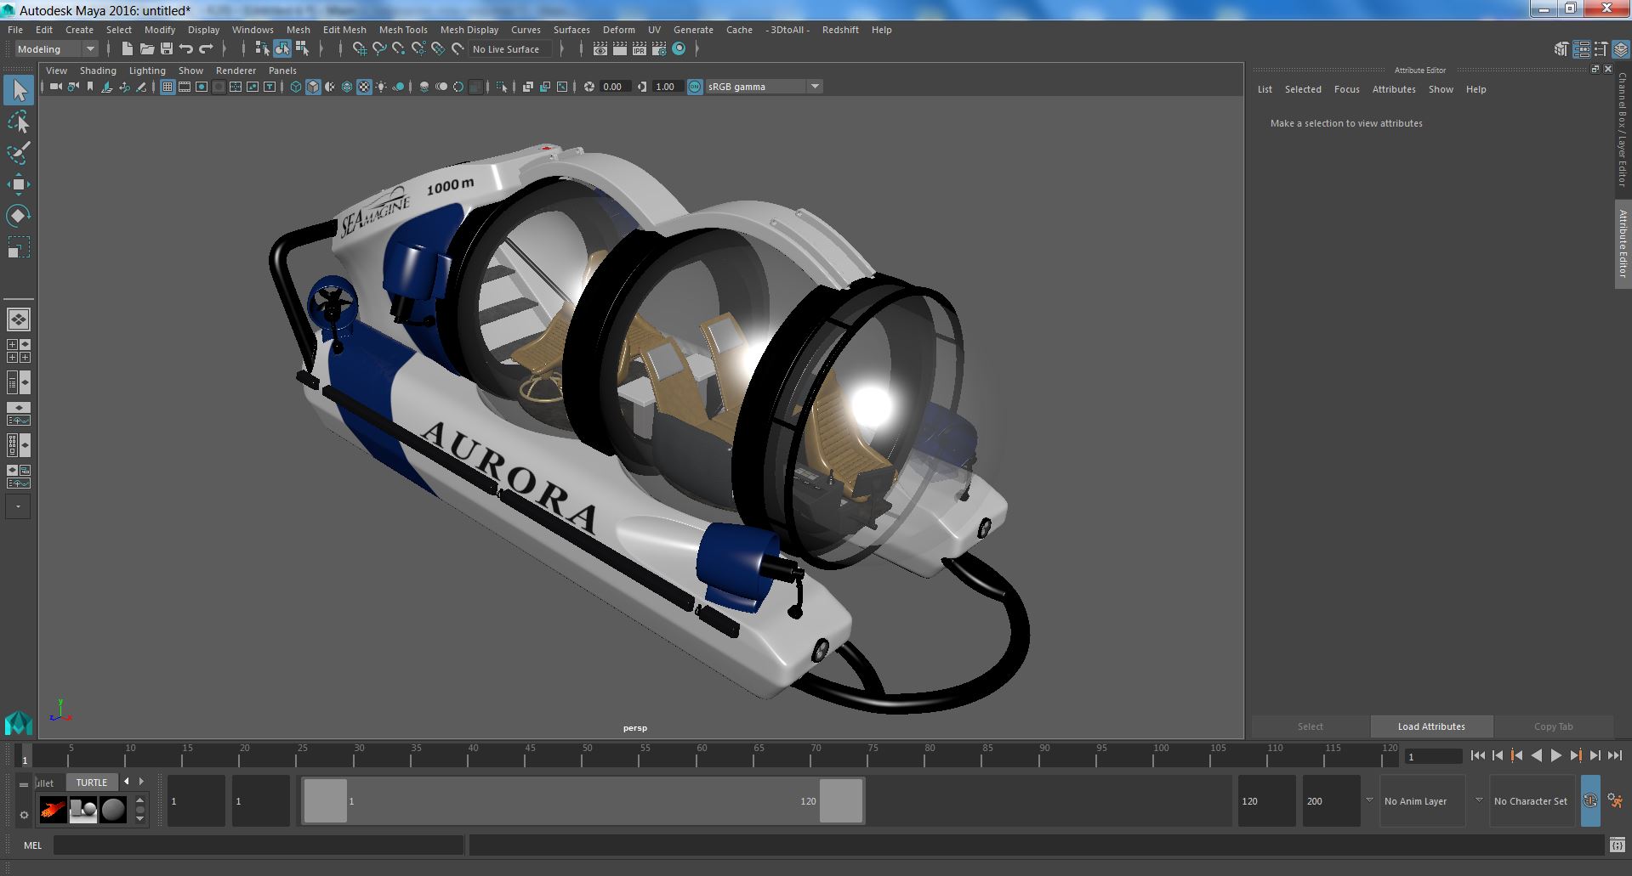
Task: Activate the Move tool
Action: point(19,184)
